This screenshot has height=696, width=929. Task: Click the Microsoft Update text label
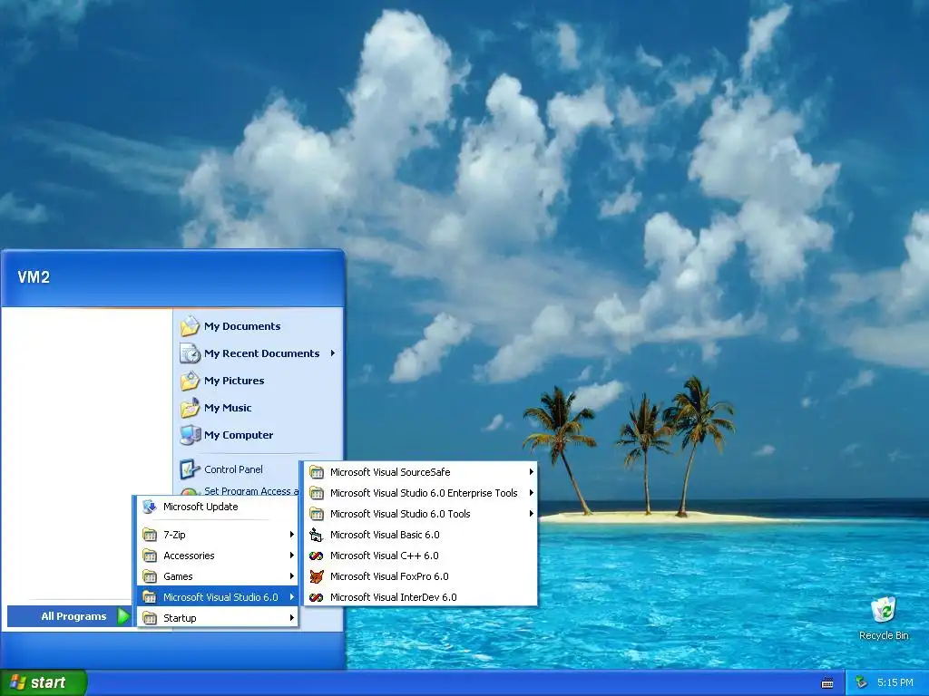pyautogui.click(x=200, y=507)
